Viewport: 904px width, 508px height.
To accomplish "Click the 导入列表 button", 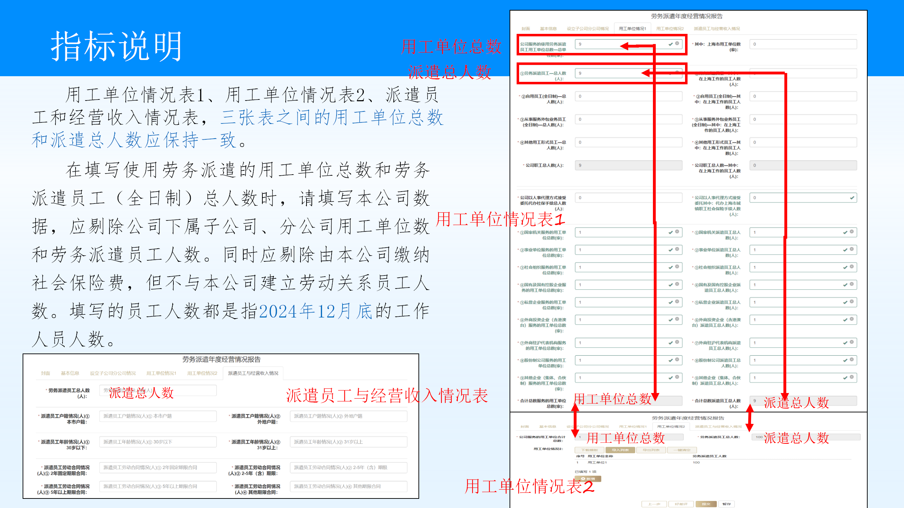I will point(620,450).
